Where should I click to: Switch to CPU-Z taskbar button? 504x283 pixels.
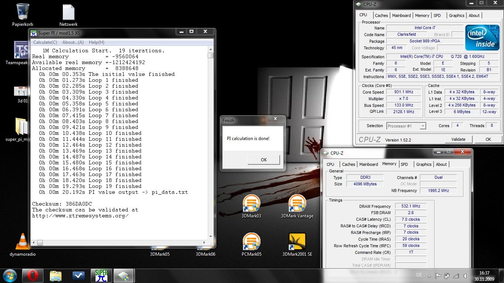124,276
